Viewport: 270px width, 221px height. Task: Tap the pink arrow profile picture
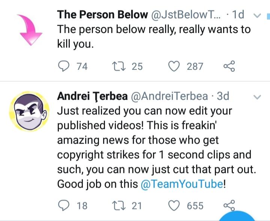click(30, 30)
